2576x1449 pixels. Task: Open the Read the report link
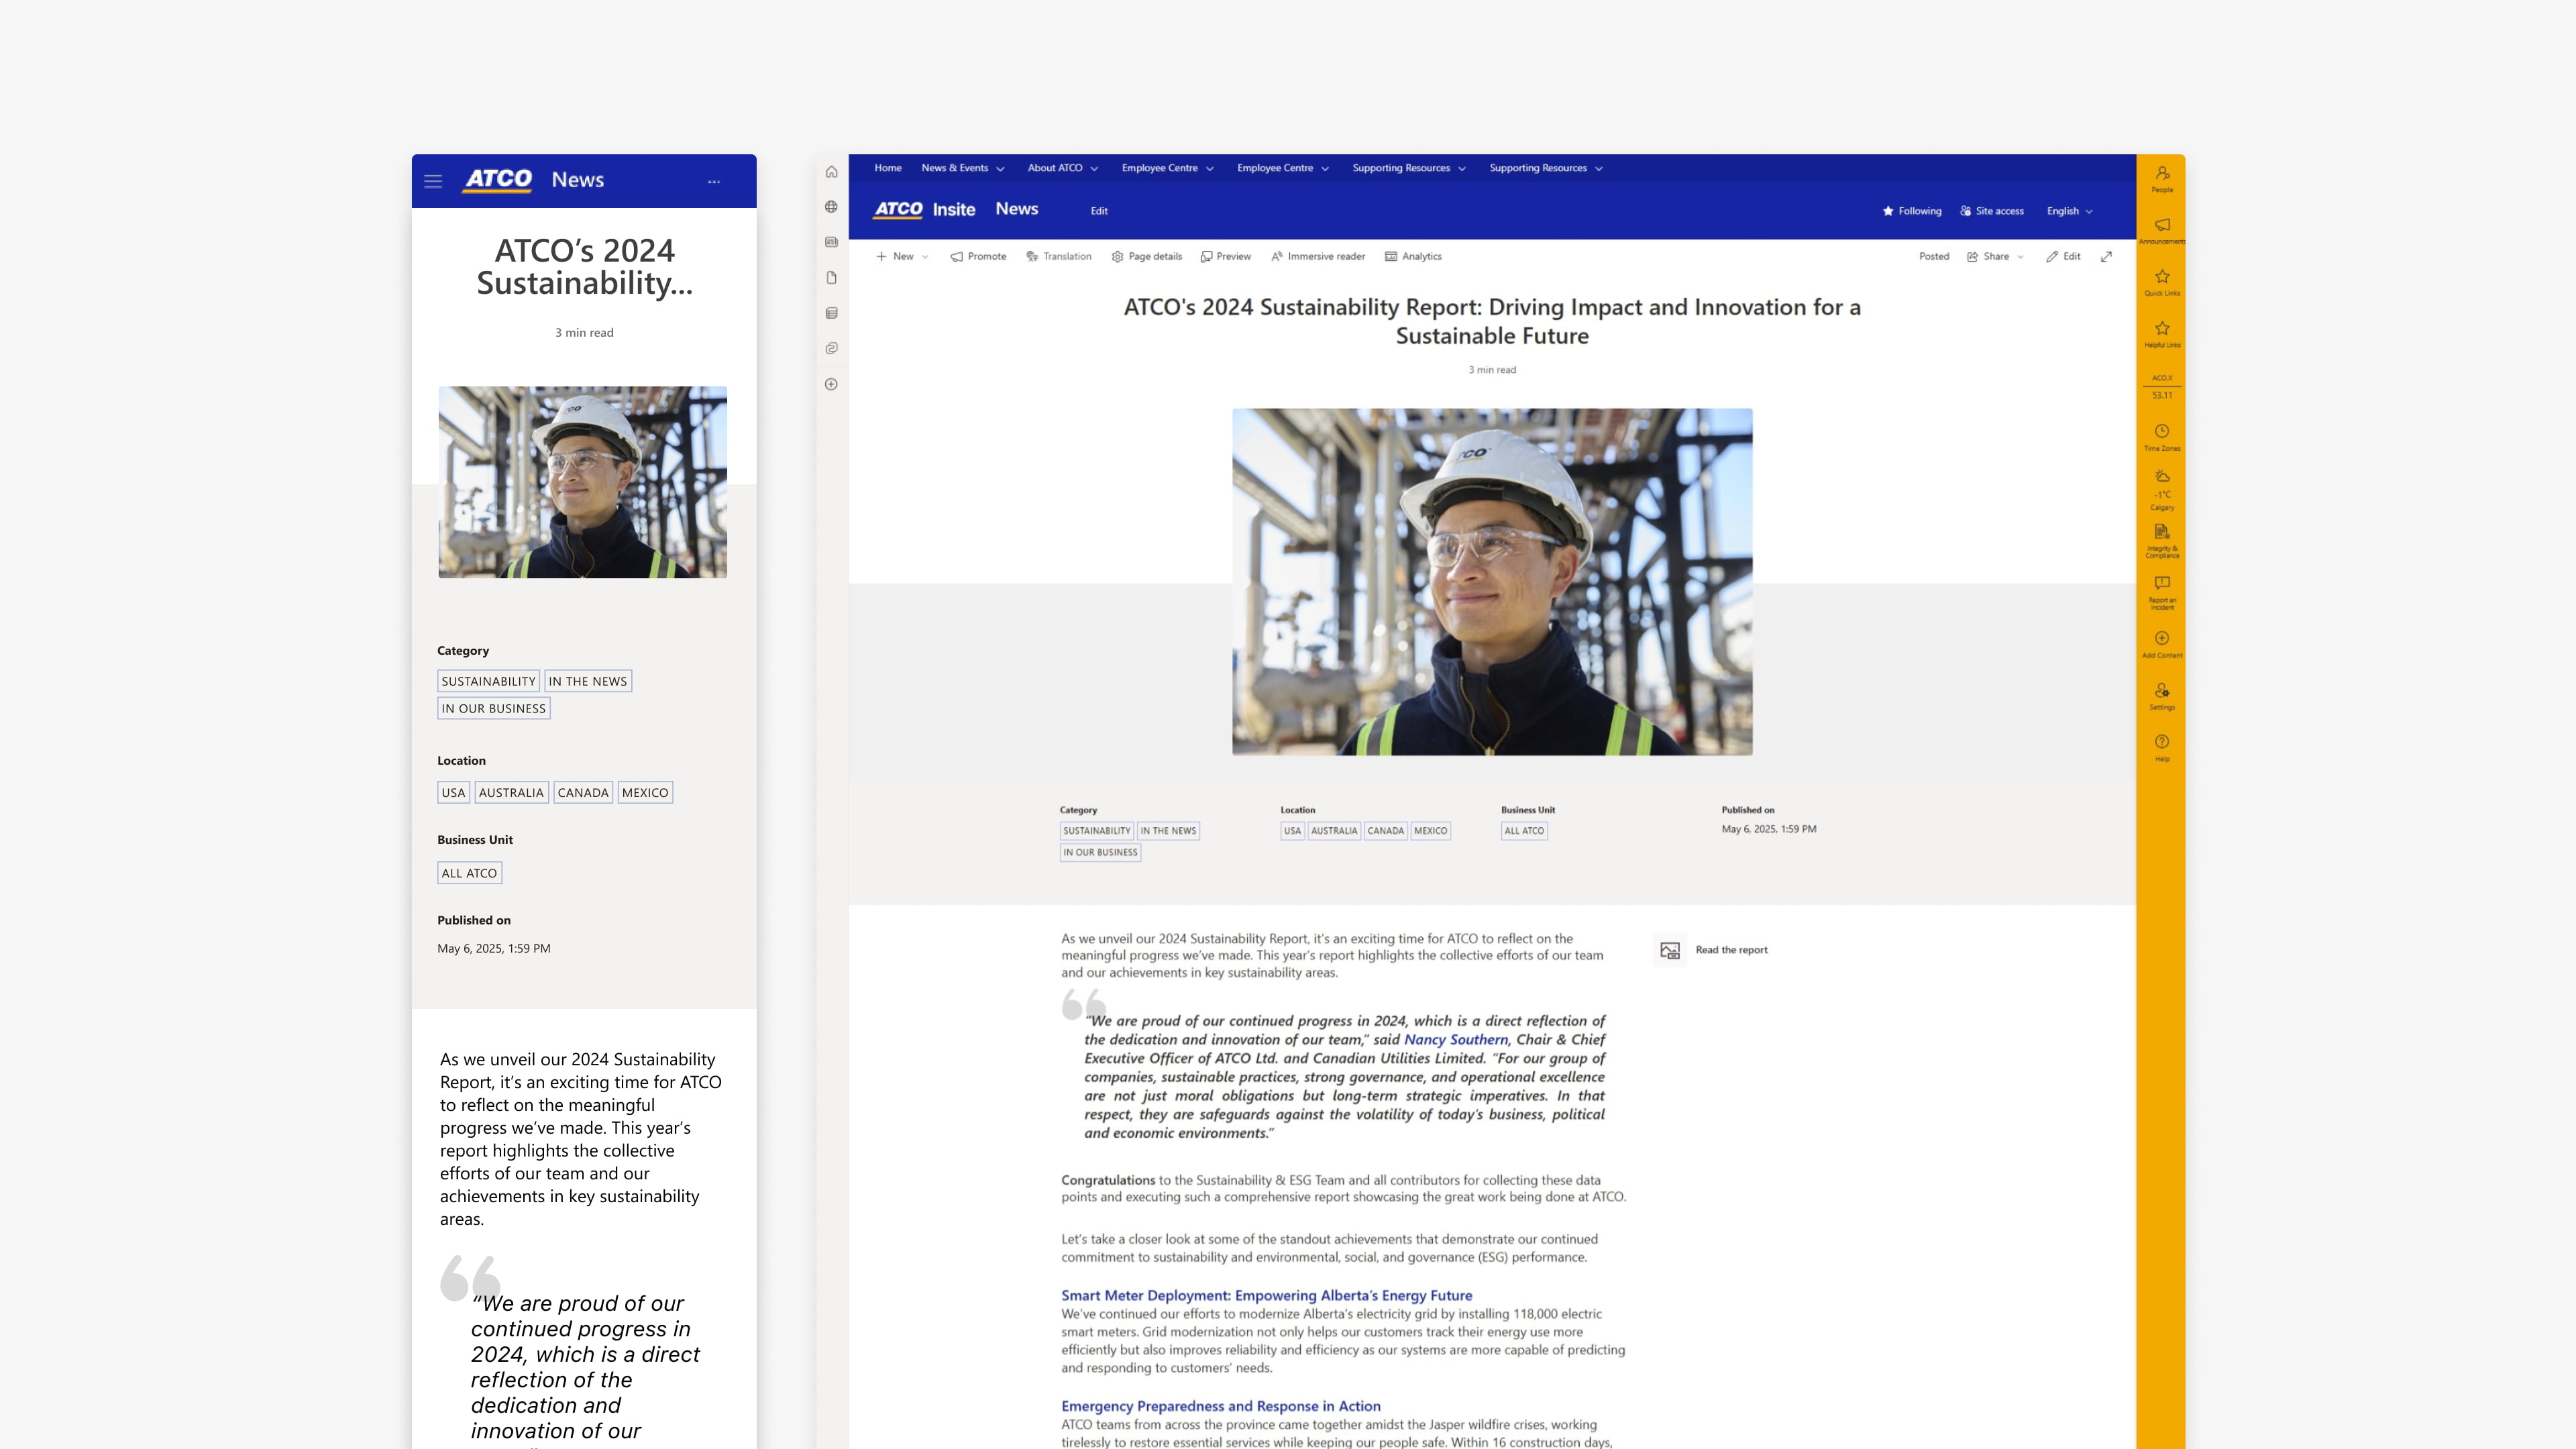coord(1730,950)
